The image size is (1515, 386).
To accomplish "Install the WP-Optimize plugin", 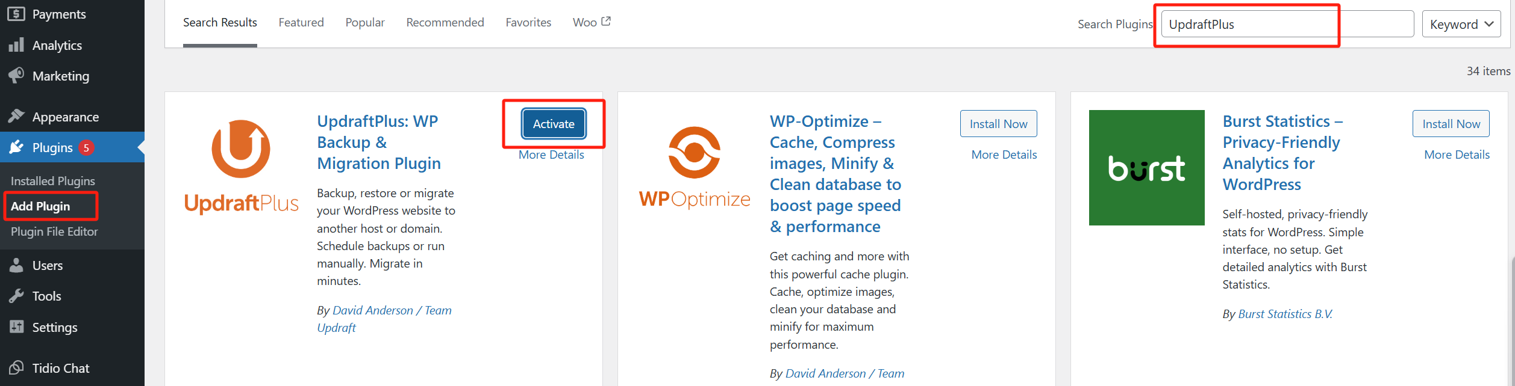I will 998,124.
